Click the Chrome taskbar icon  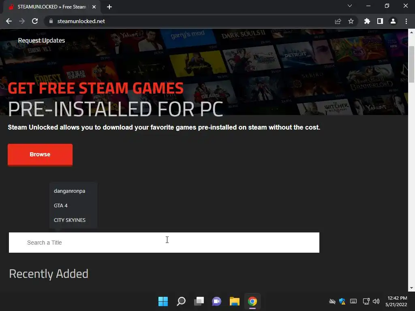(252, 301)
